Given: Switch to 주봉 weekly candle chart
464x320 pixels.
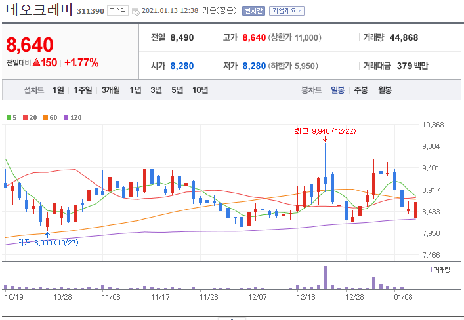Looking at the screenshot, I should pos(361,90).
